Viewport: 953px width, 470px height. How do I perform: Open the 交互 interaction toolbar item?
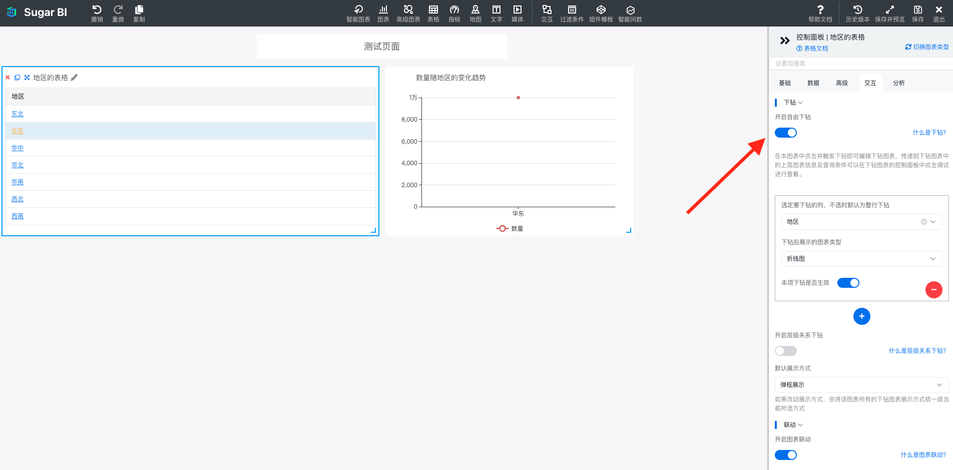pyautogui.click(x=547, y=14)
